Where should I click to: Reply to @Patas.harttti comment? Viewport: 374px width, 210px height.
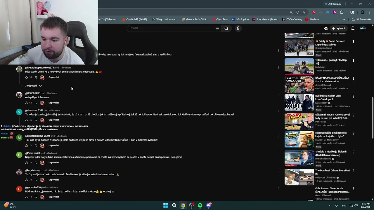(x=54, y=162)
